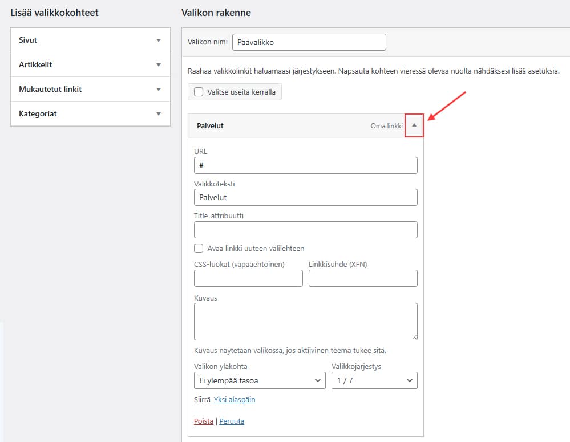570x442 pixels.
Task: Focus the Kuvaus text area
Action: click(x=305, y=322)
